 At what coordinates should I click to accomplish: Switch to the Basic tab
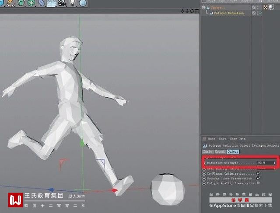pyautogui.click(x=208, y=152)
